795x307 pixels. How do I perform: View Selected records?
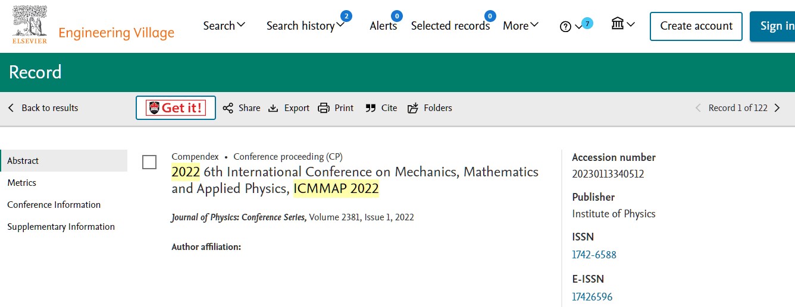click(450, 26)
